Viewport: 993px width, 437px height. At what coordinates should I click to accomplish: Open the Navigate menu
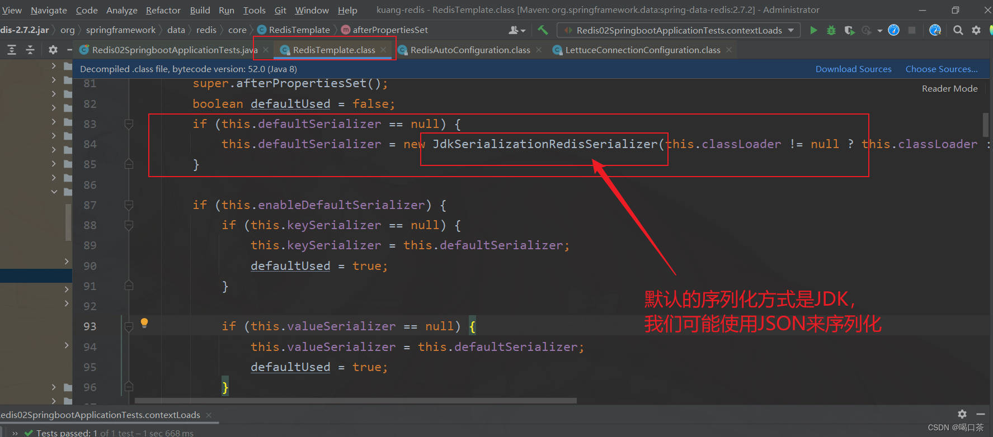click(49, 10)
